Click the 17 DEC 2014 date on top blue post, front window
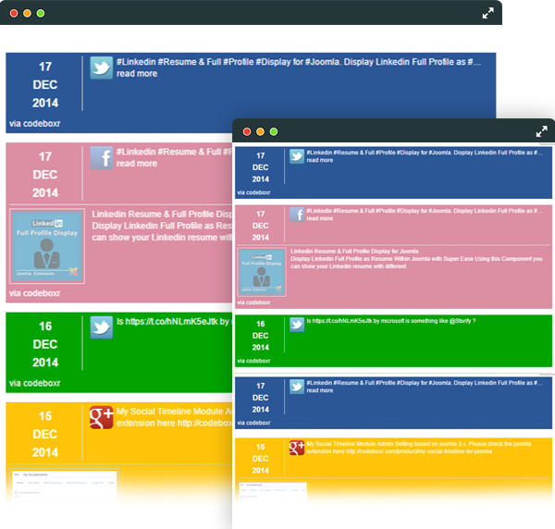The width and height of the screenshot is (555, 529). 261,167
